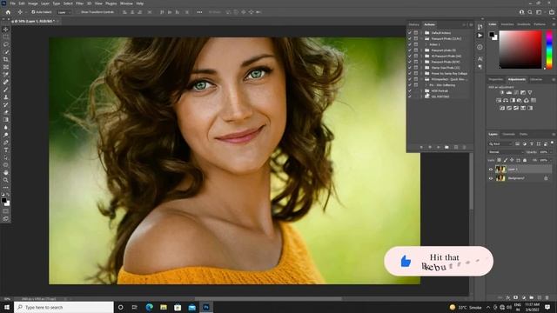Viewport: 557px width, 313px height.
Task: Add a Hue/Saturation adjustment
Action: 499,101
